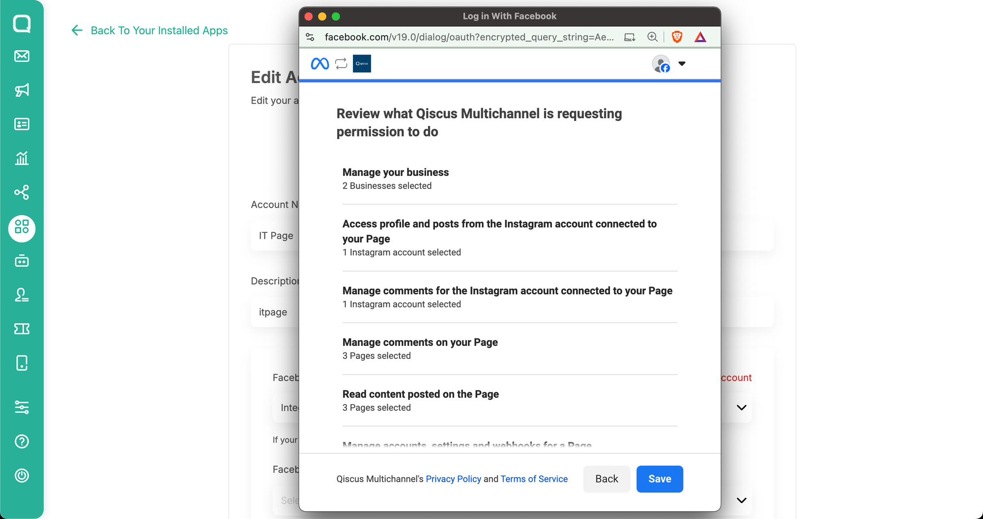Click the blue Save button
Image resolution: width=983 pixels, height=519 pixels.
[x=660, y=479]
